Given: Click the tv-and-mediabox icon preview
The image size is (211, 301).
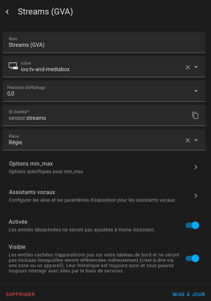Looking at the screenshot, I should pos(13,66).
